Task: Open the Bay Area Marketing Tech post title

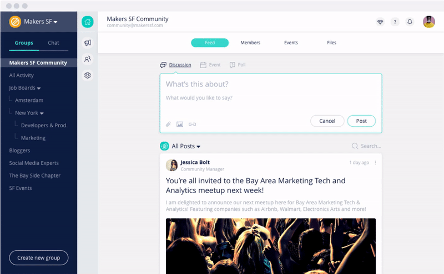Action: click(x=256, y=185)
